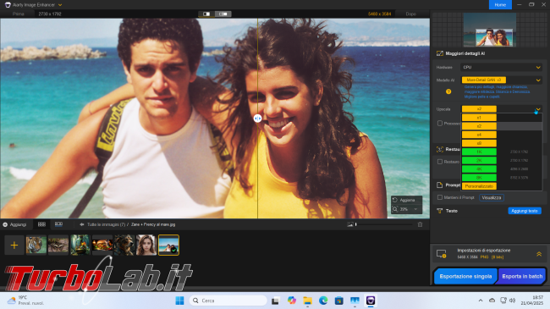
Task: Click the thumbnail size image icon
Action: pos(350,224)
